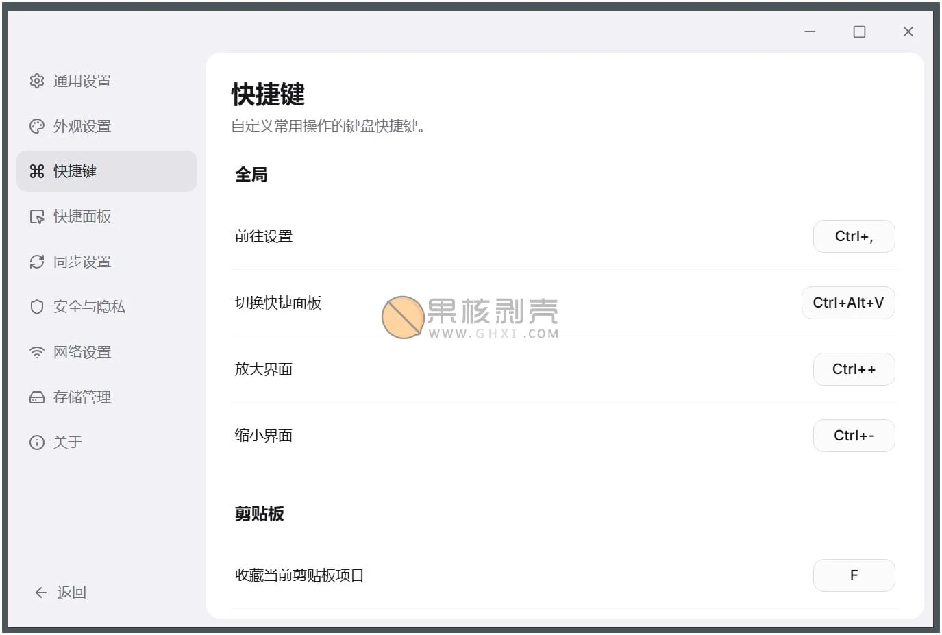This screenshot has width=942, height=635.
Task: Click the Wi-Fi icon beside 网络设置
Action: coord(37,352)
